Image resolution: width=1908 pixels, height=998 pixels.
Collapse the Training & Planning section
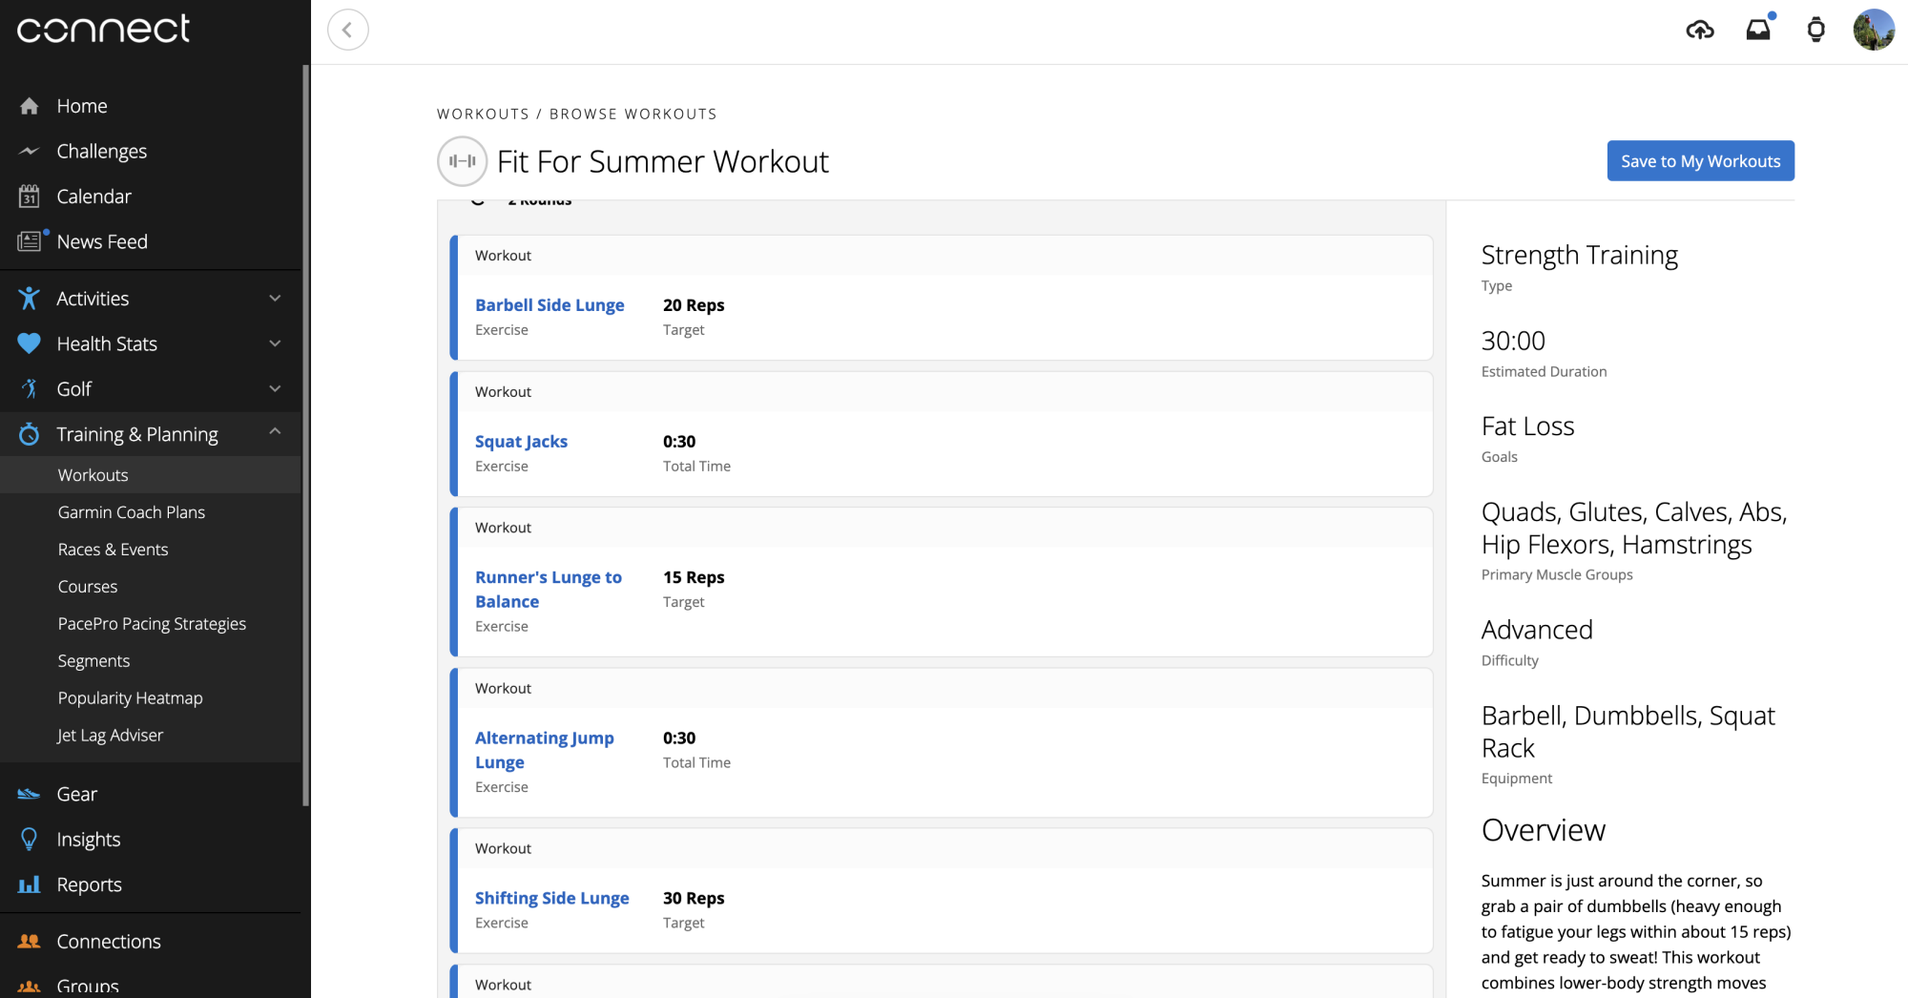275,433
